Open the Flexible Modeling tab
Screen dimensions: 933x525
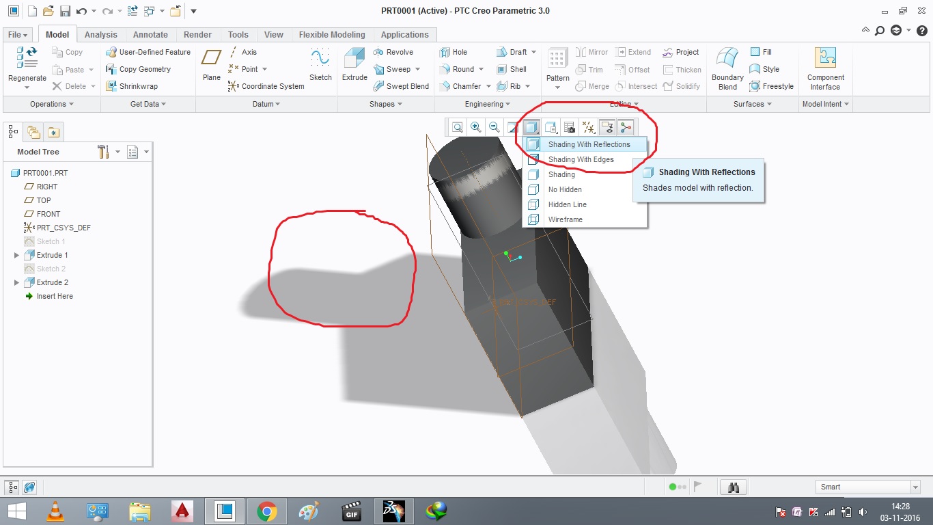click(332, 34)
